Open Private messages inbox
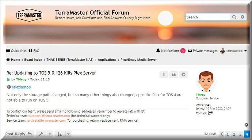Screen dimensions: 252x140 [203, 51]
